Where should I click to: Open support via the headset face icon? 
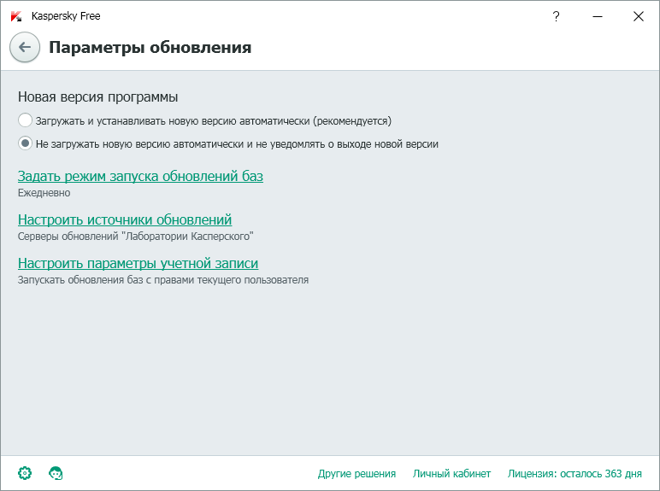[56, 473]
